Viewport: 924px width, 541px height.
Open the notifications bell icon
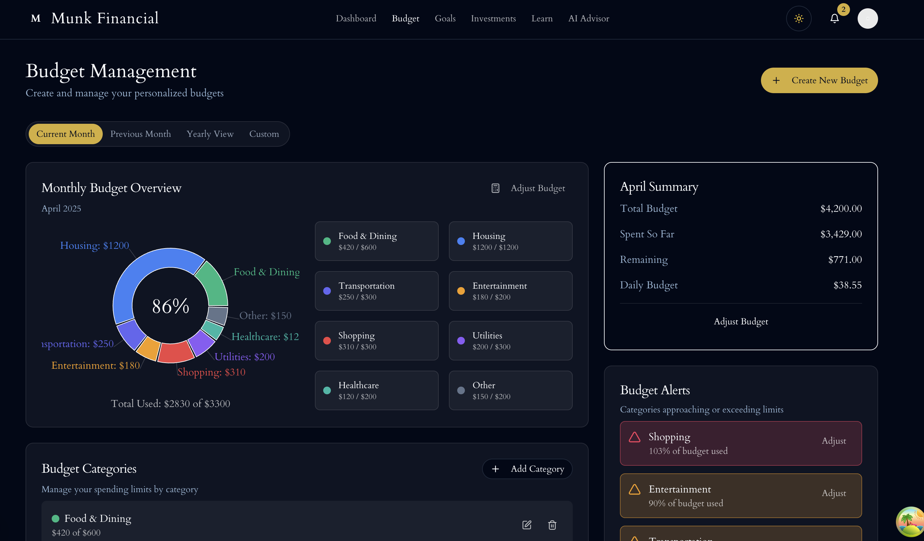(835, 18)
